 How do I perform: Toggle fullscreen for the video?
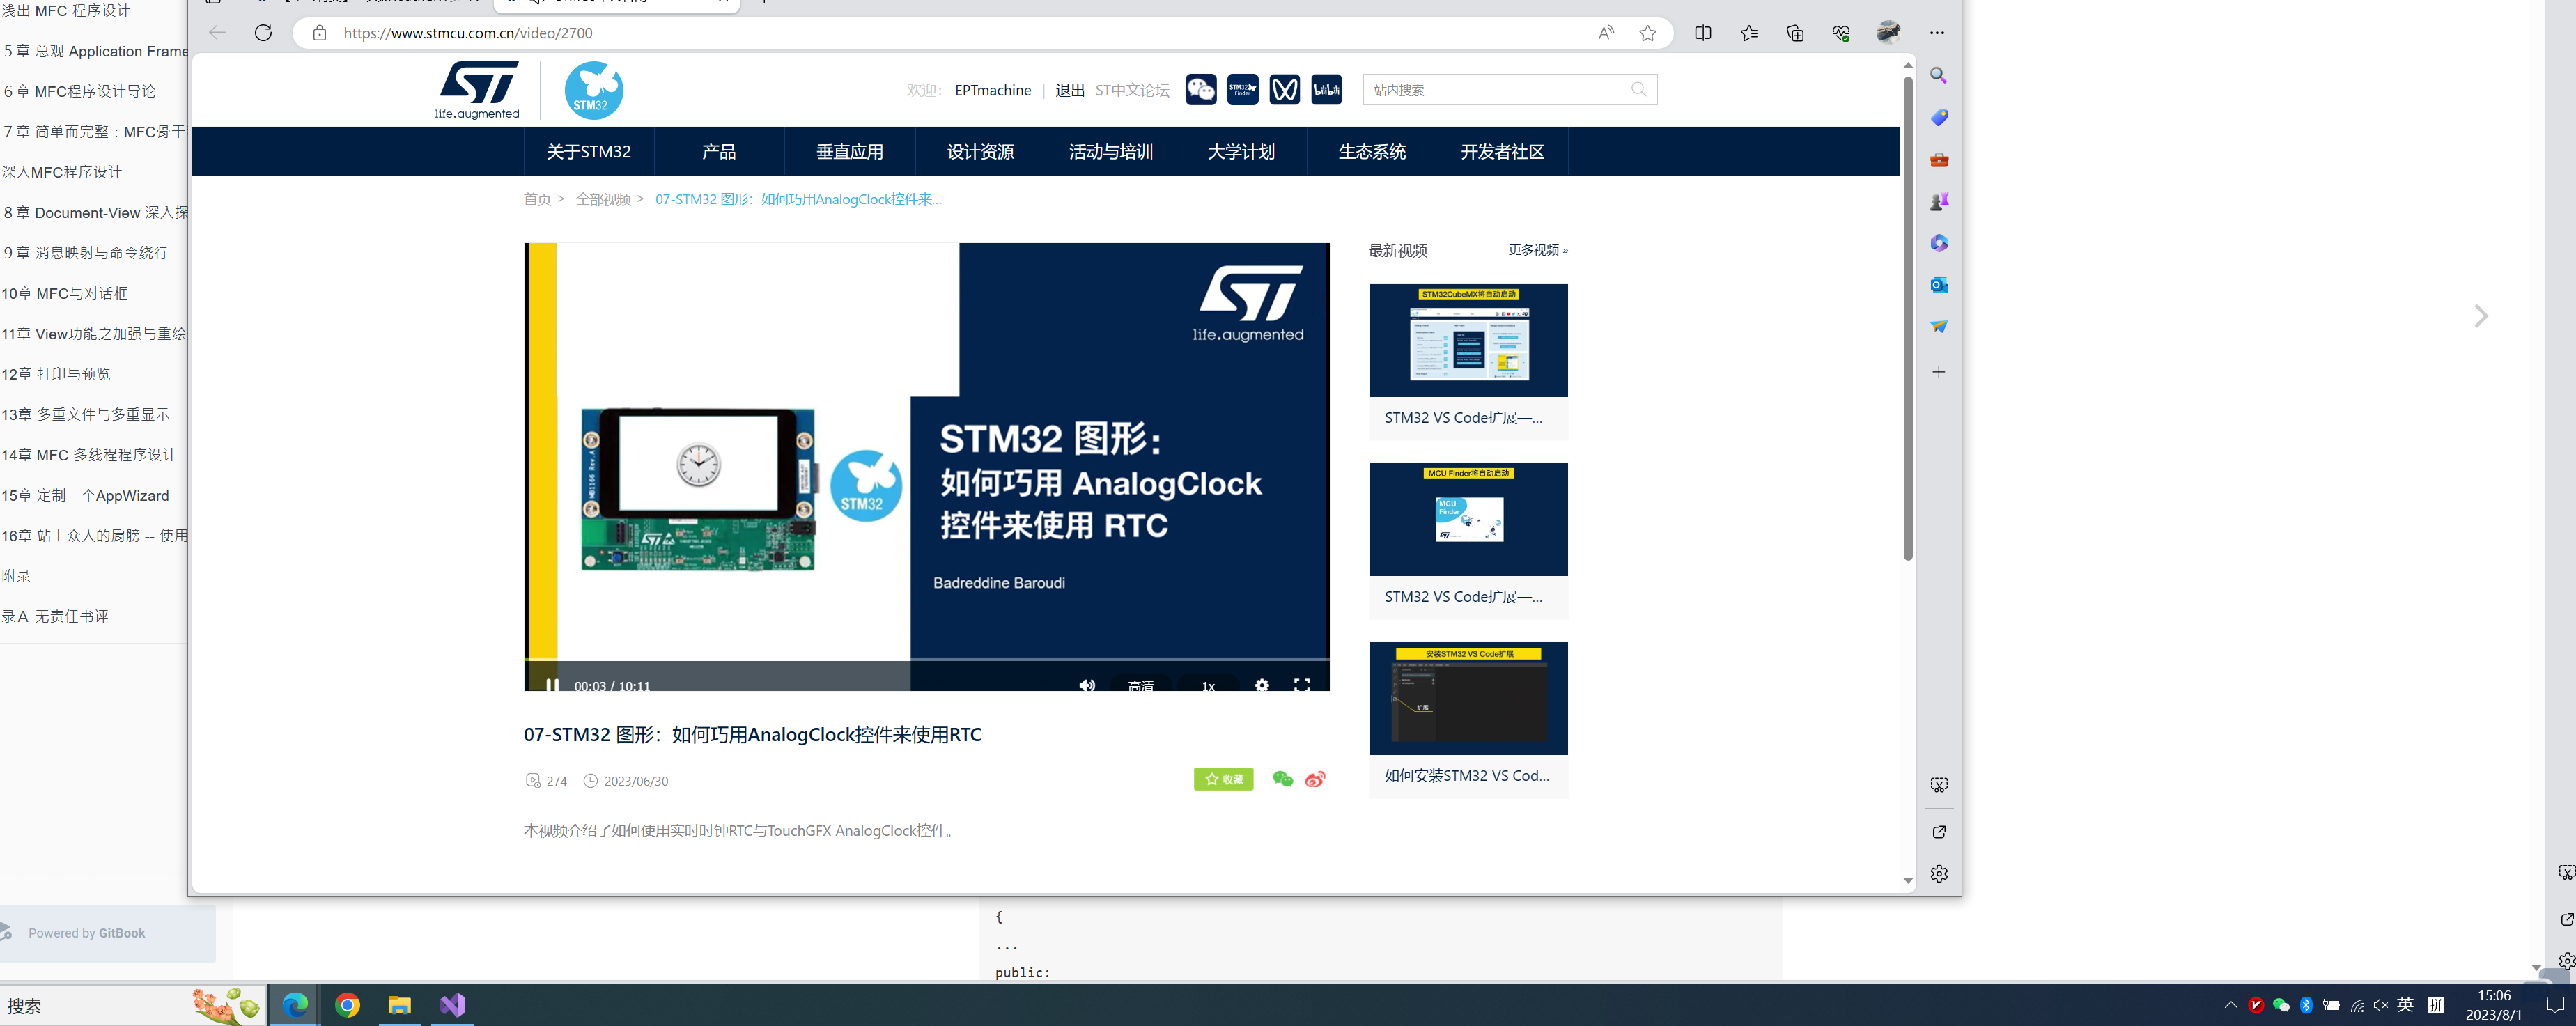click(1301, 685)
